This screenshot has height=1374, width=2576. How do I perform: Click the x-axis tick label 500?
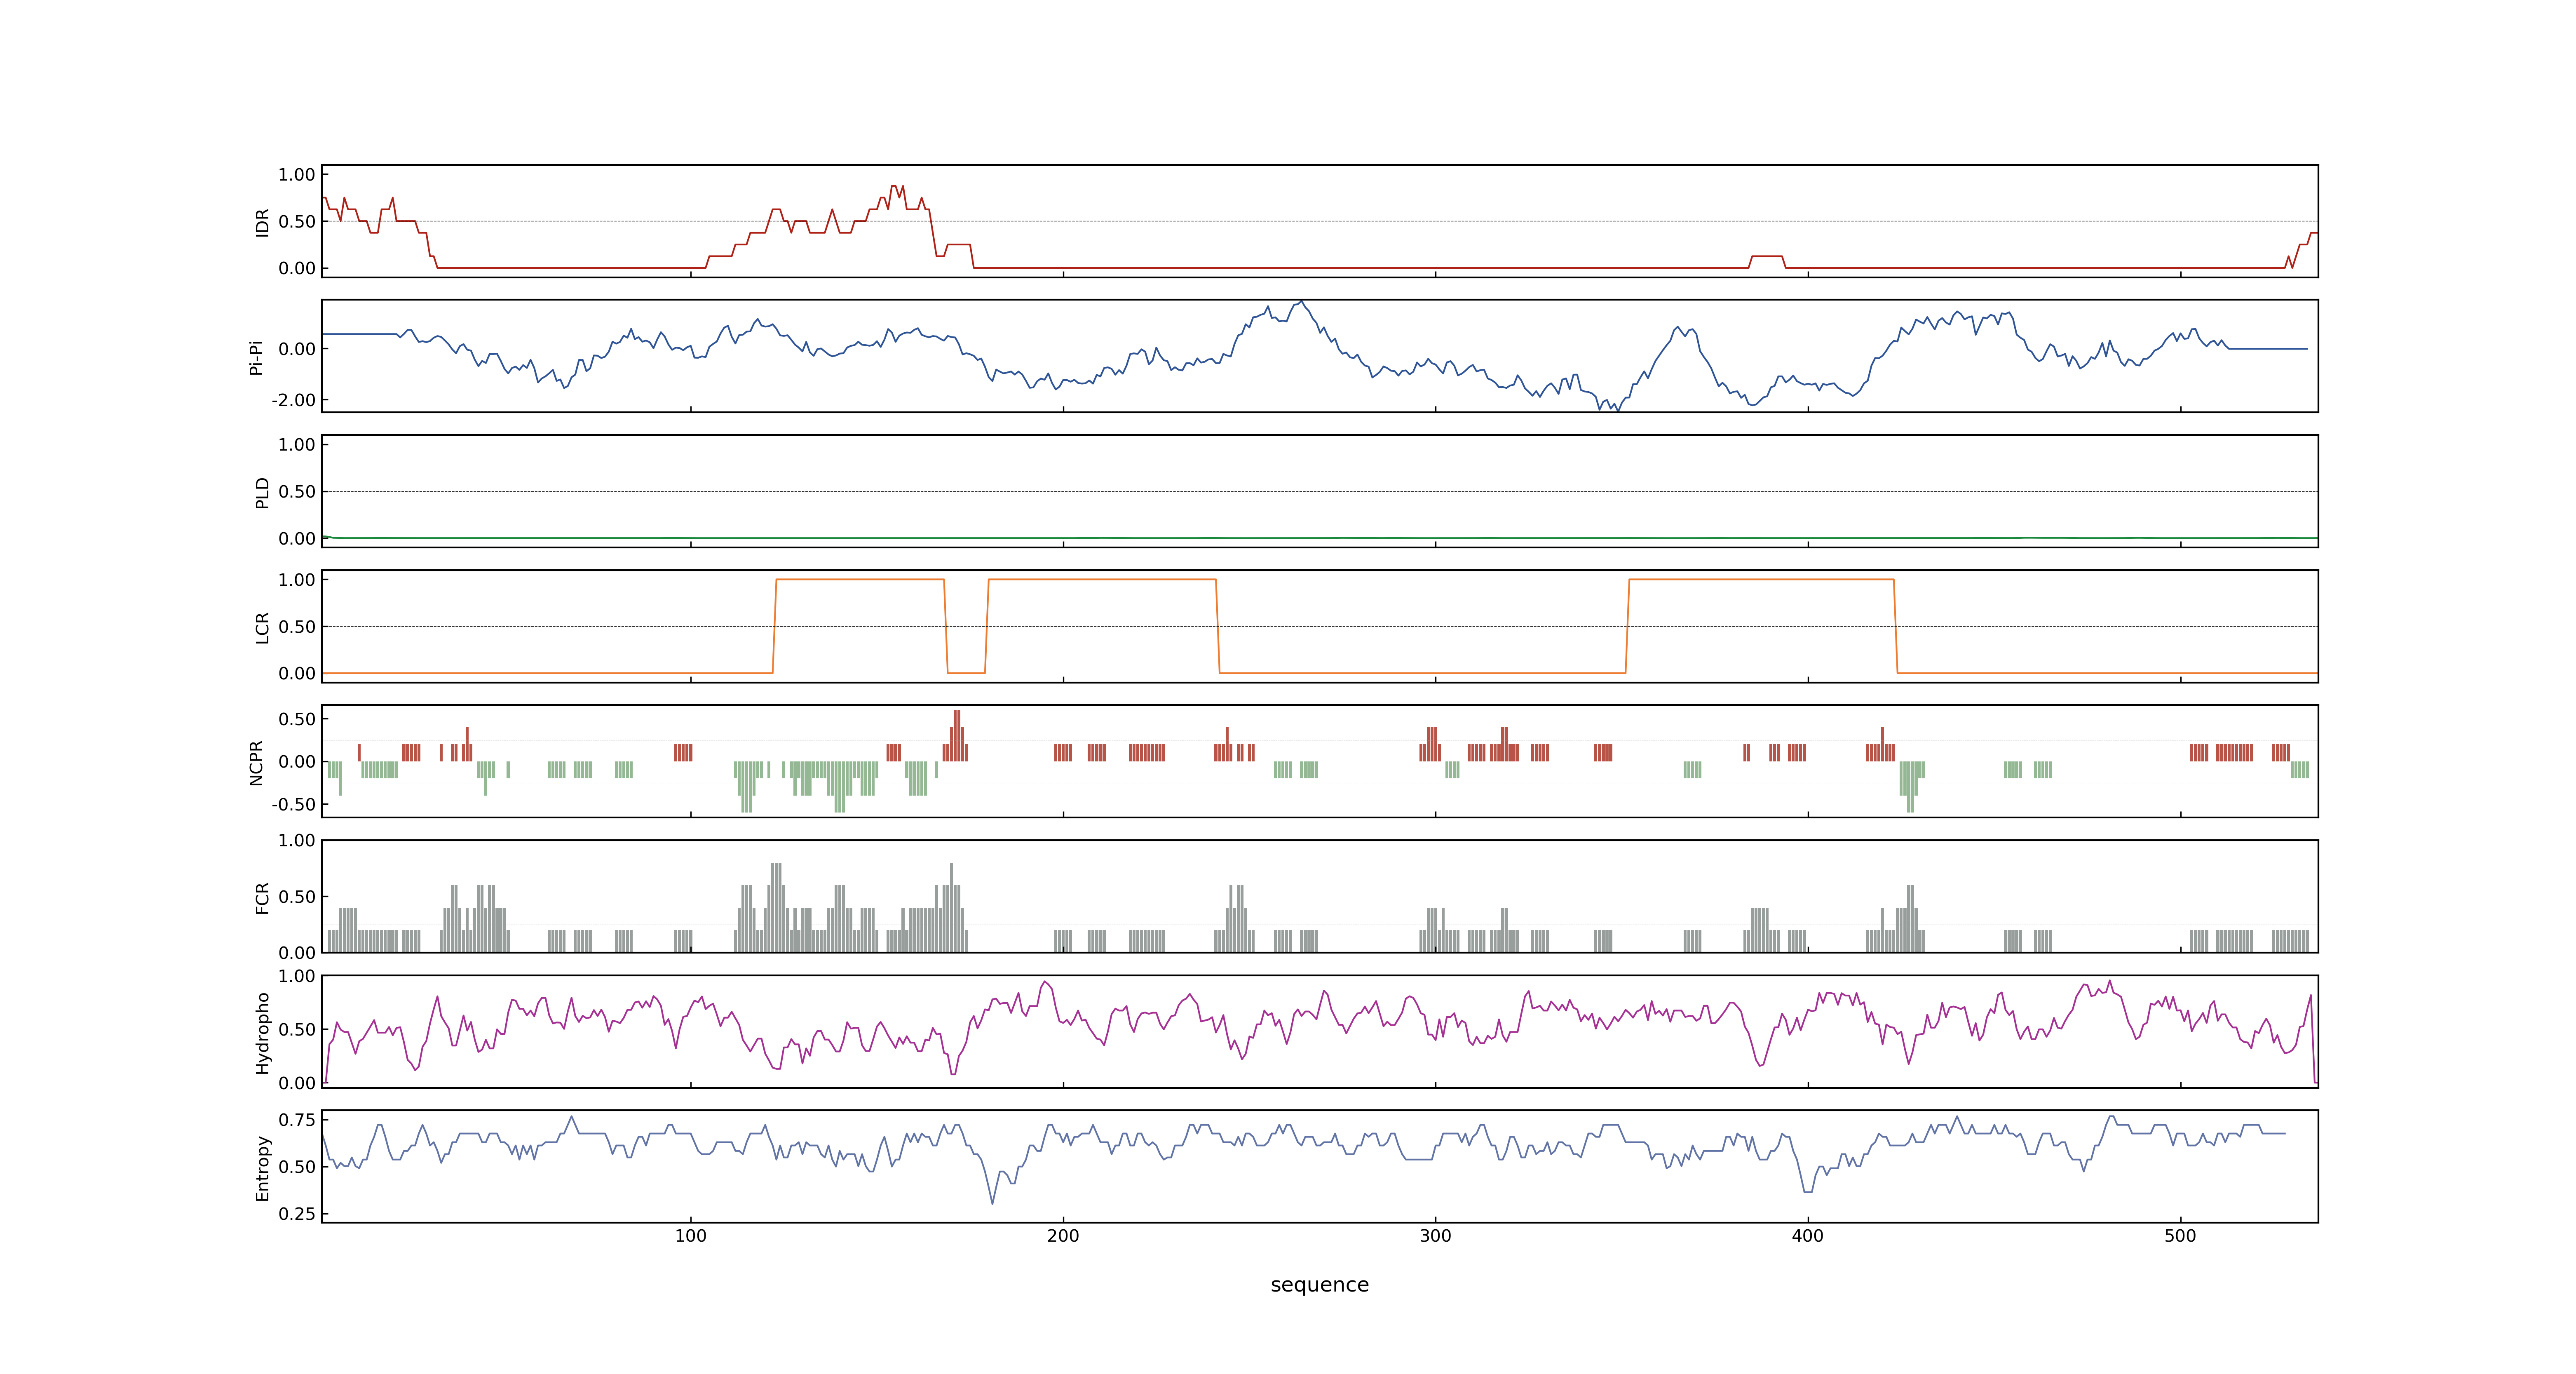2180,1235
